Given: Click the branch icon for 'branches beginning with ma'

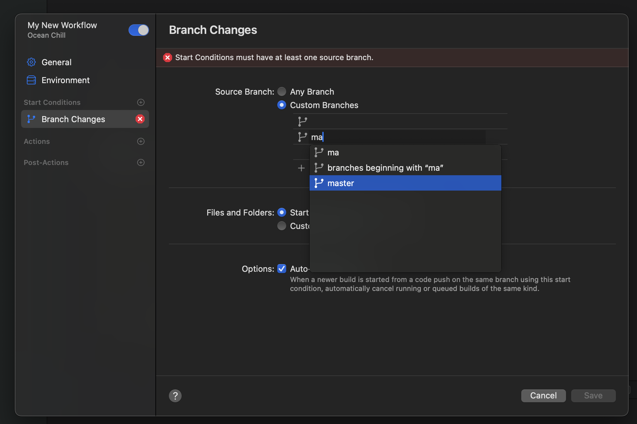Looking at the screenshot, I should (318, 167).
